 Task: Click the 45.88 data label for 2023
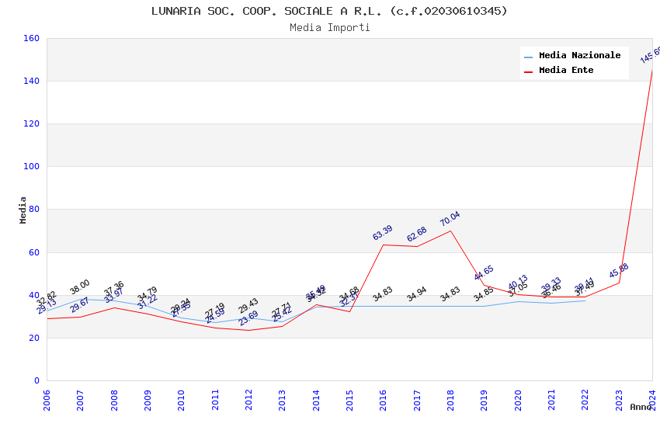pyautogui.click(x=619, y=270)
